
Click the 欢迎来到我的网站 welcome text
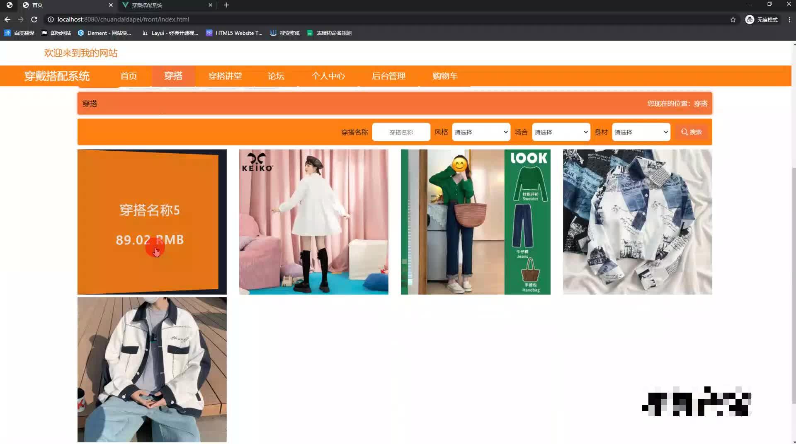[81, 53]
